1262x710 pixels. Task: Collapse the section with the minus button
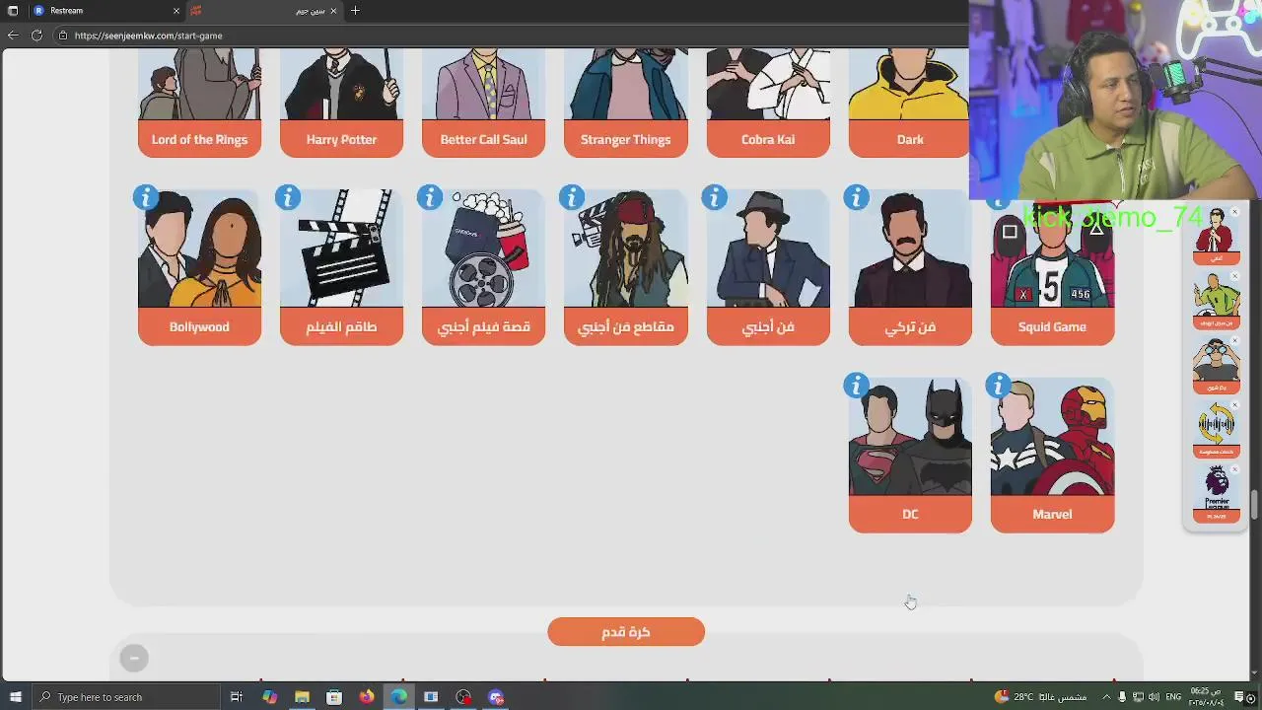click(134, 658)
